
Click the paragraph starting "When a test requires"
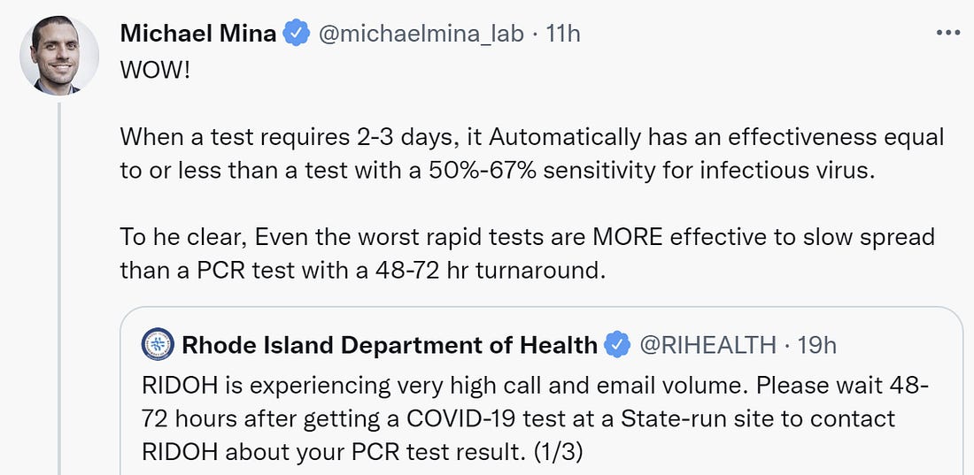(532, 153)
